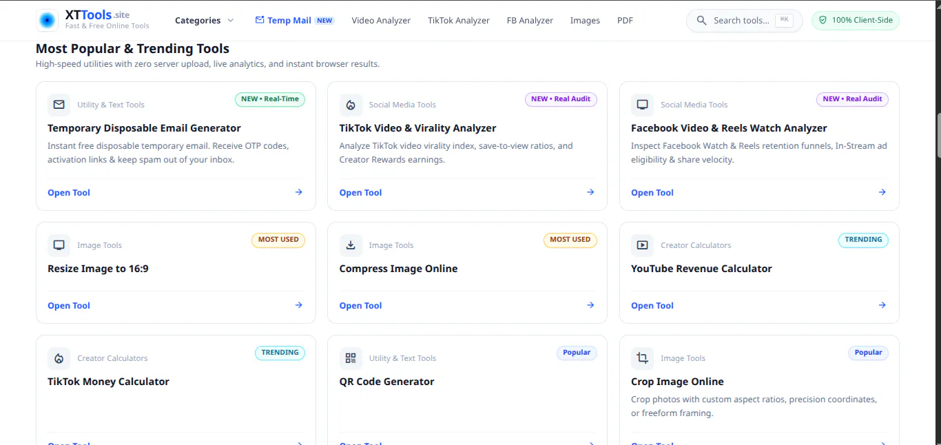The height and width of the screenshot is (445, 941).
Task: Open FB Analyzer nav item
Action: (x=530, y=21)
